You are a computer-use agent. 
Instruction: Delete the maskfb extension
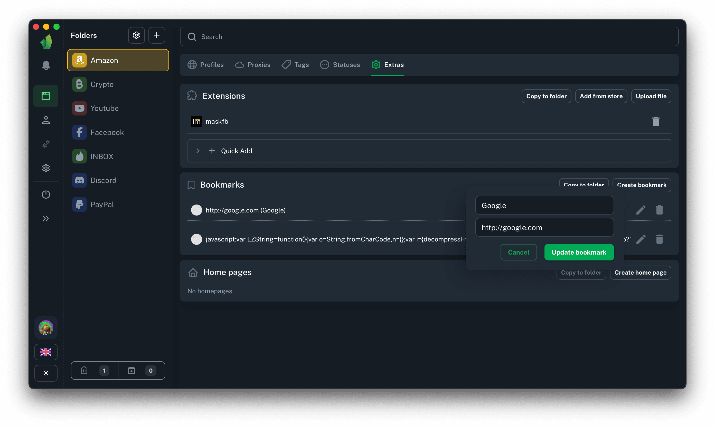click(x=655, y=121)
